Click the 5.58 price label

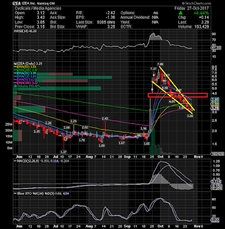164,88
